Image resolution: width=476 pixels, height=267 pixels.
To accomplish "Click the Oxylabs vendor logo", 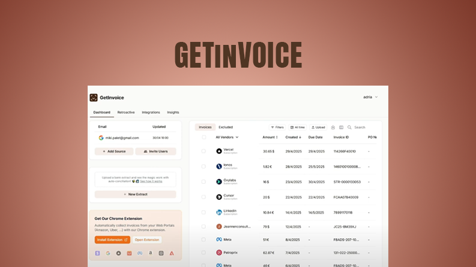I will pos(219,181).
